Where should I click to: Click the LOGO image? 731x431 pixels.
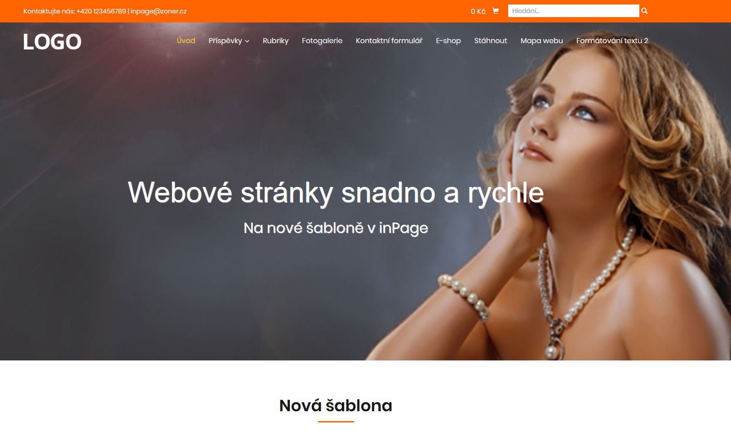52,42
